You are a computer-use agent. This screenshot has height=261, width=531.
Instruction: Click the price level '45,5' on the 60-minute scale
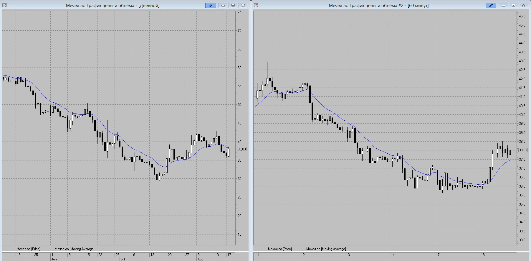pos(522,16)
